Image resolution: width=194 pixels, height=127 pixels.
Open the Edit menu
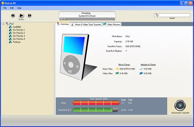12,8
